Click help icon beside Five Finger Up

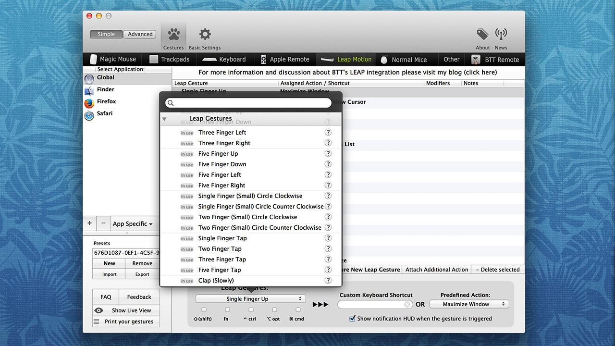click(x=328, y=154)
